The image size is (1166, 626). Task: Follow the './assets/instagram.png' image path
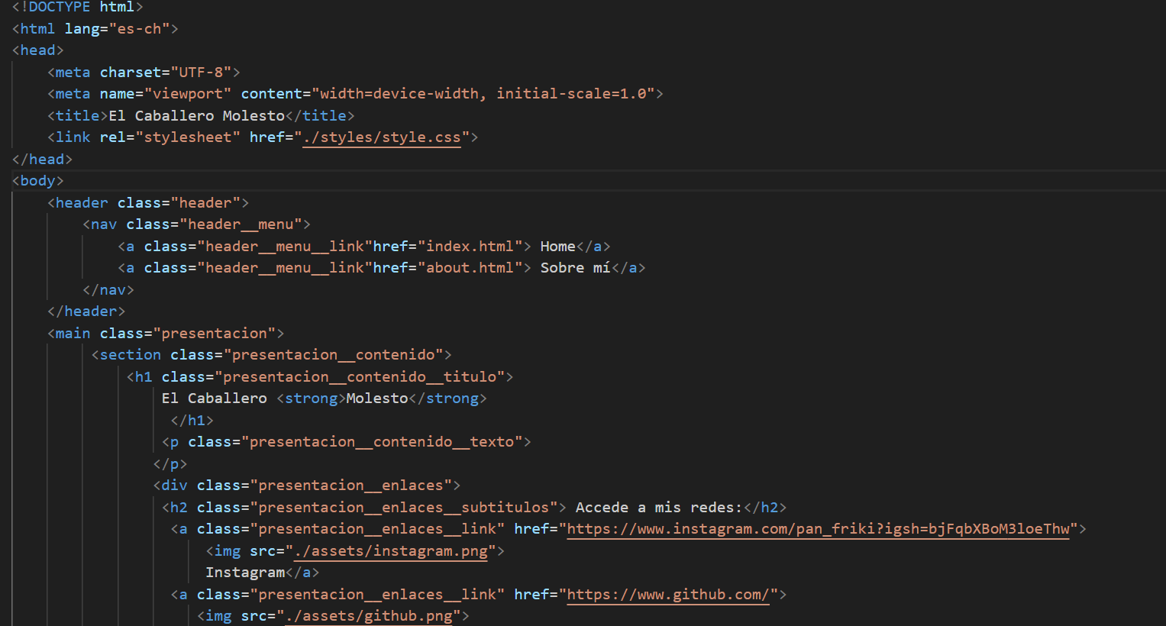pos(391,551)
